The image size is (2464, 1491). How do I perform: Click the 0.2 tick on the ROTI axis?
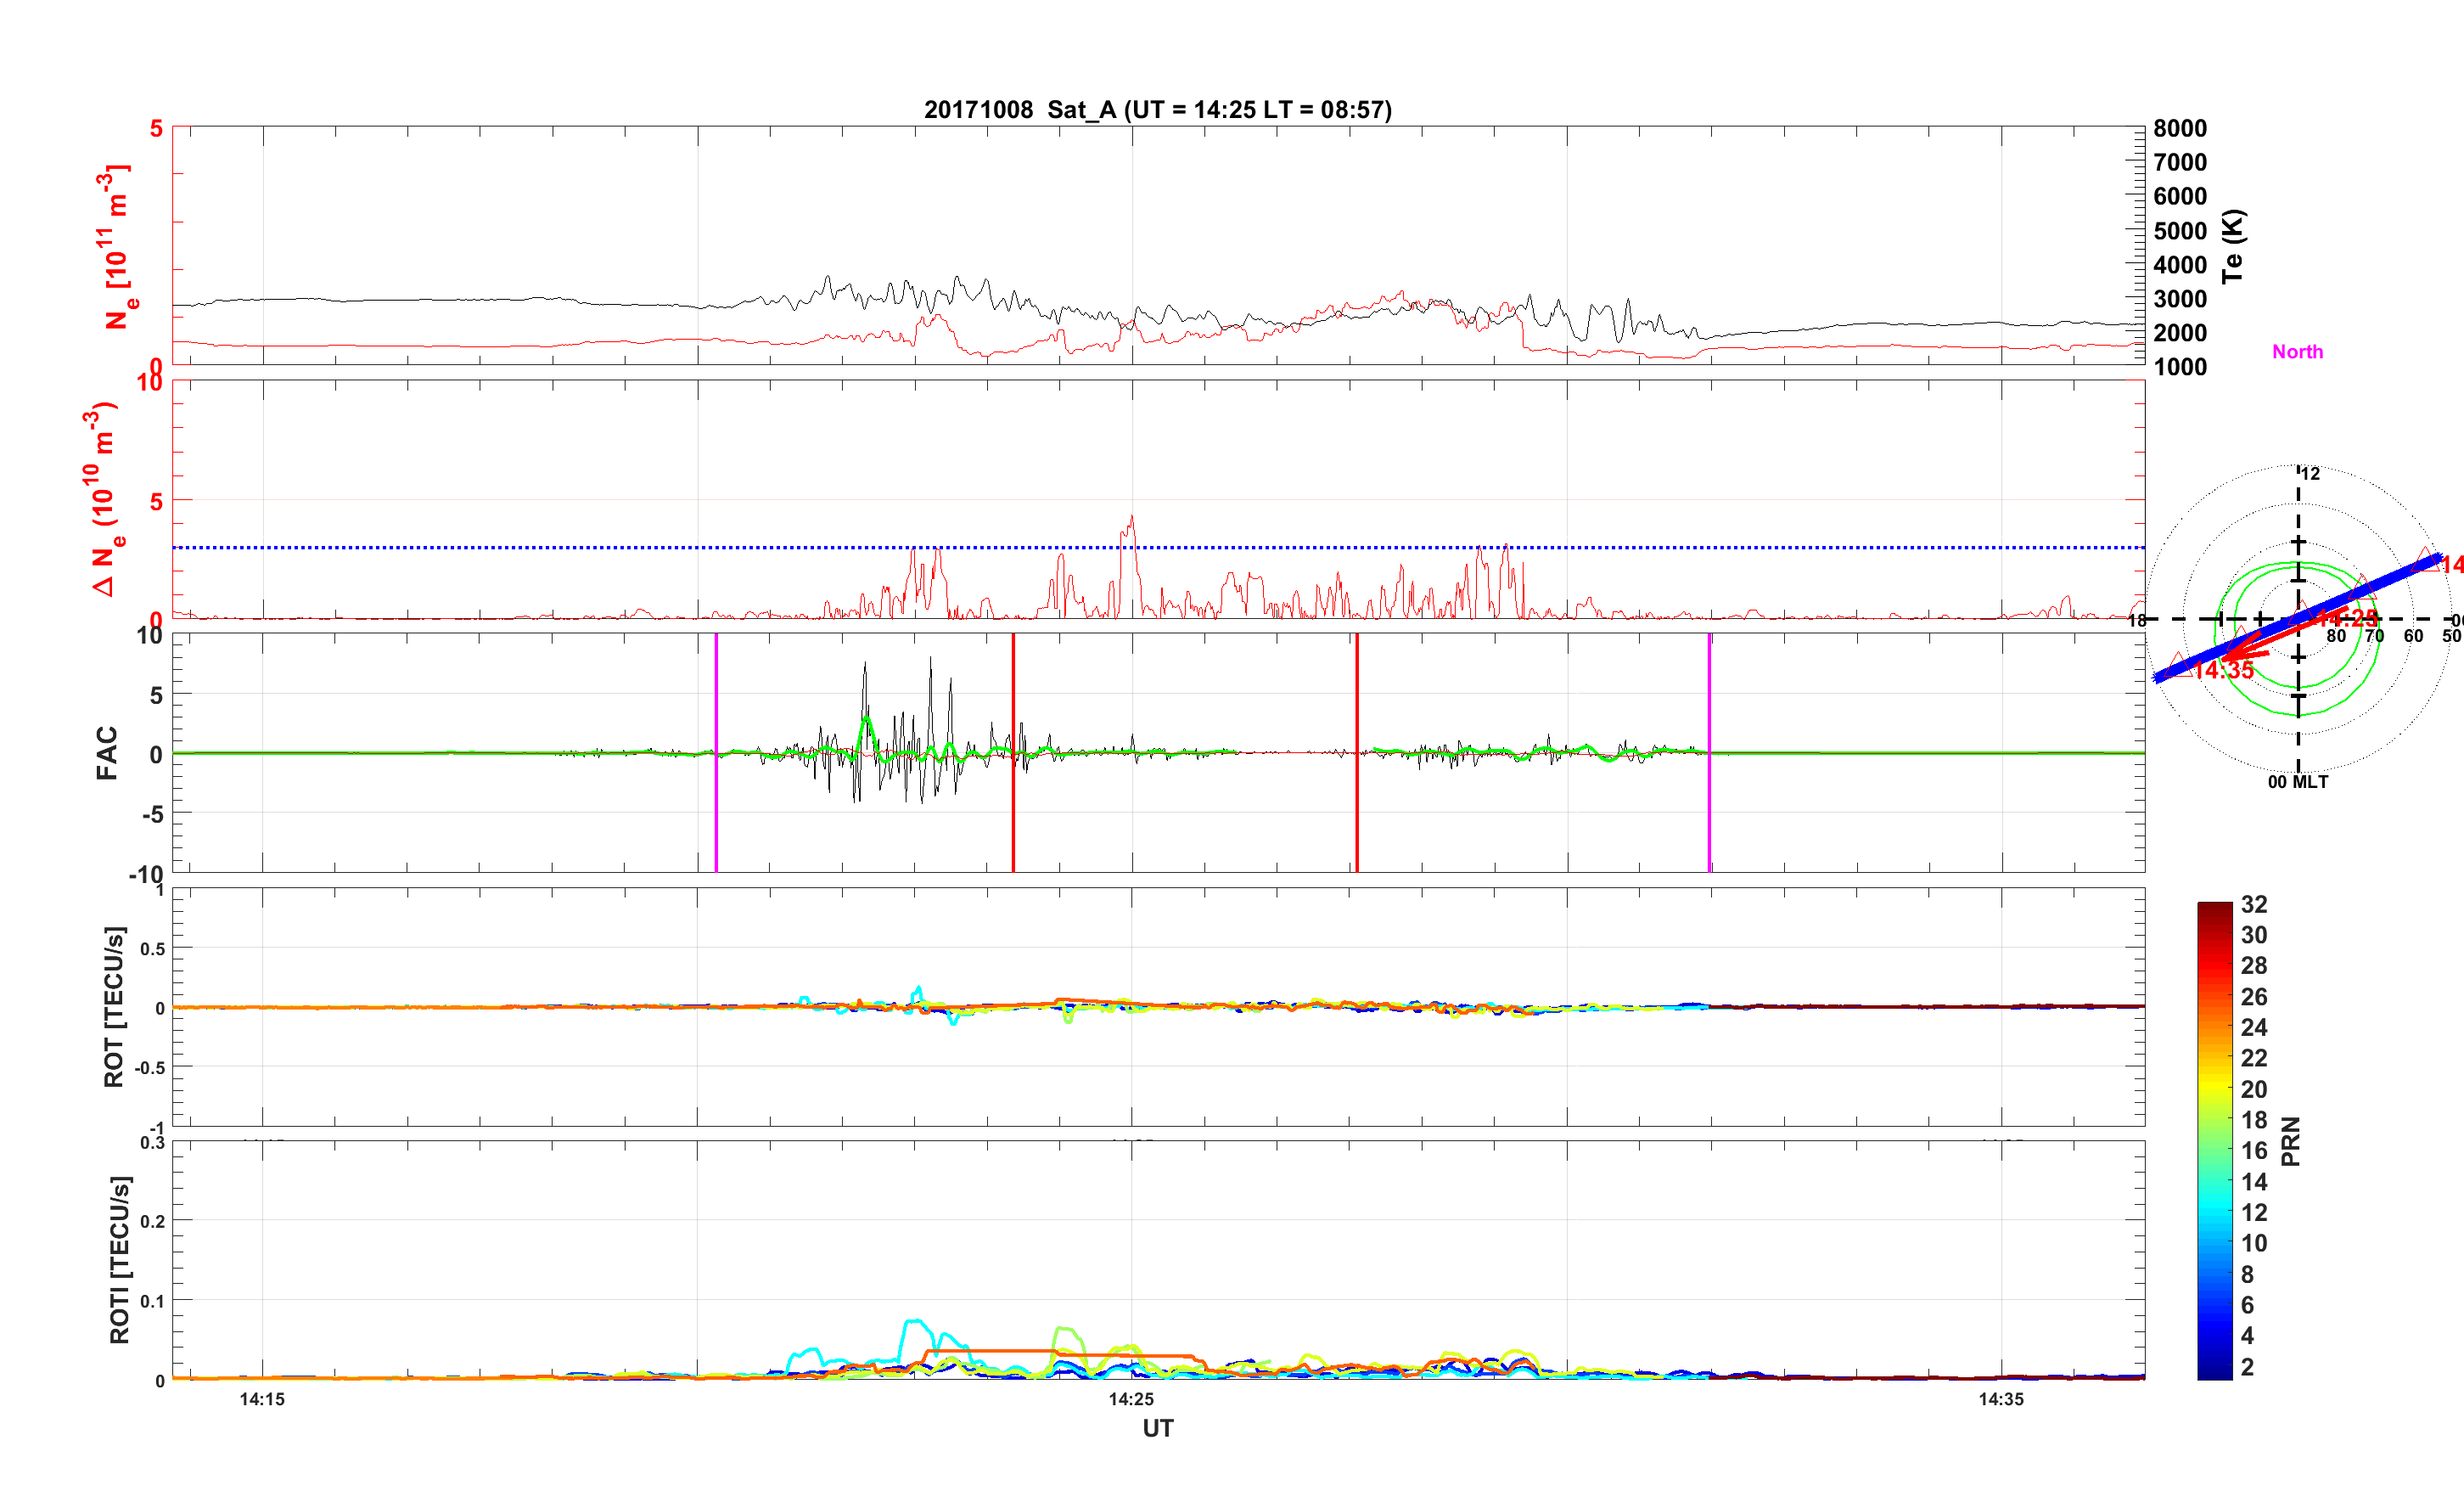(x=153, y=1221)
